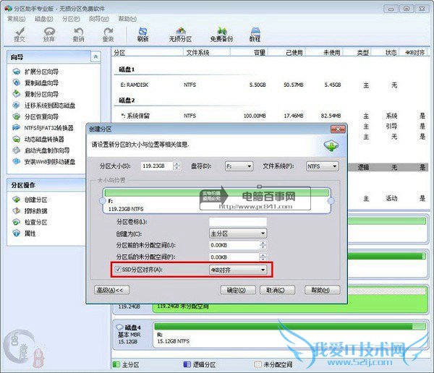Select 创建分区 in partition operations
434x373 pixels.
coord(30,200)
